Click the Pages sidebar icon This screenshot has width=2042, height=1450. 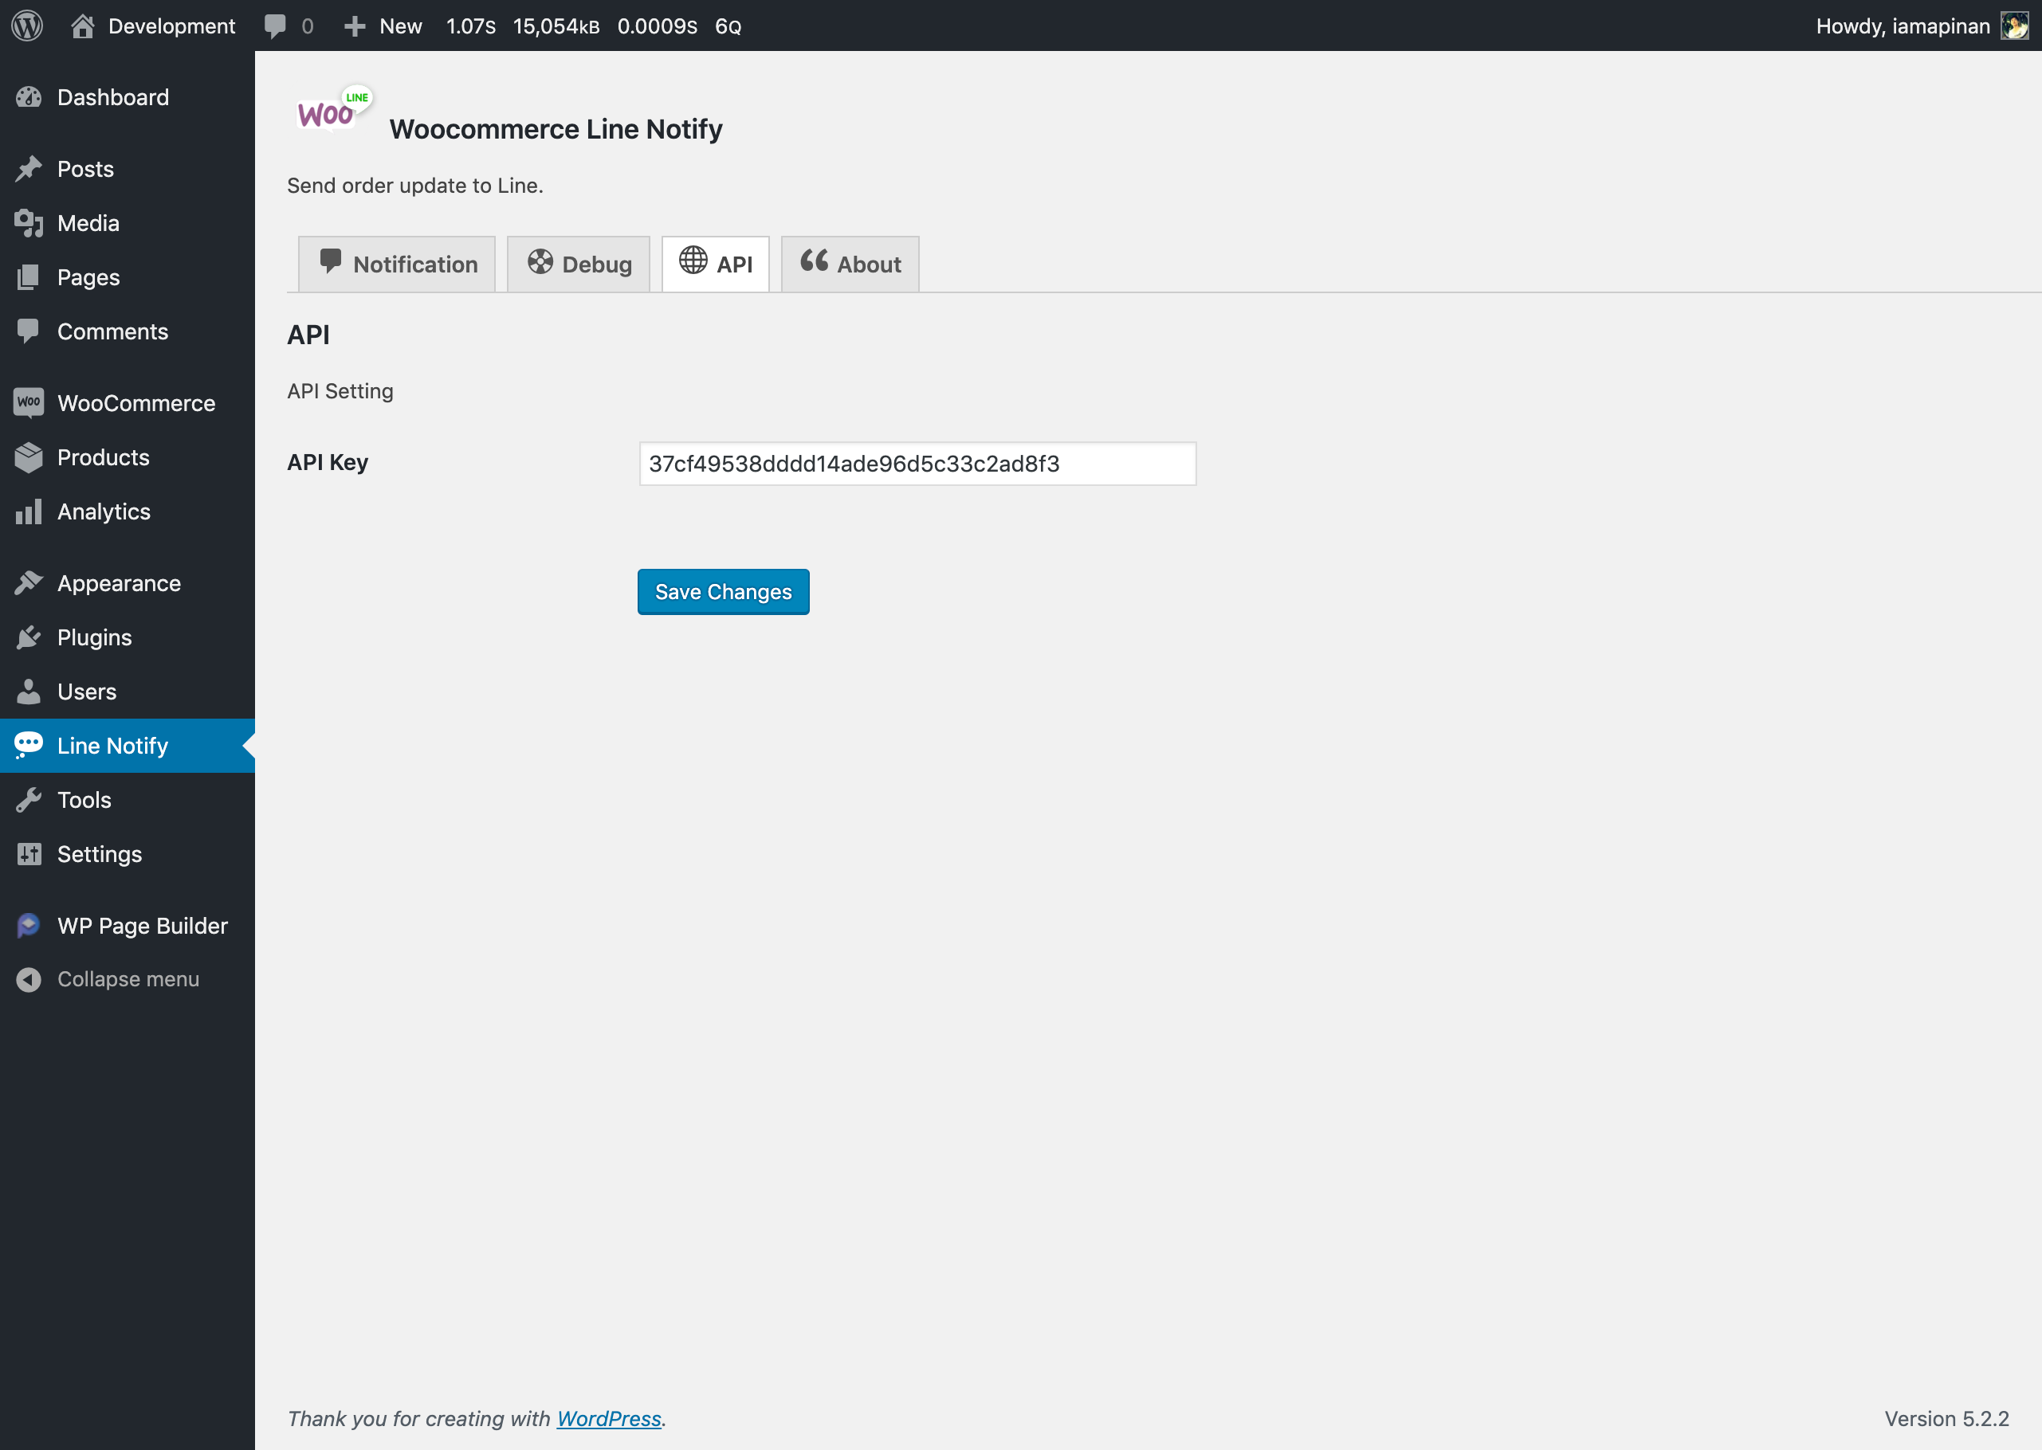coord(29,278)
